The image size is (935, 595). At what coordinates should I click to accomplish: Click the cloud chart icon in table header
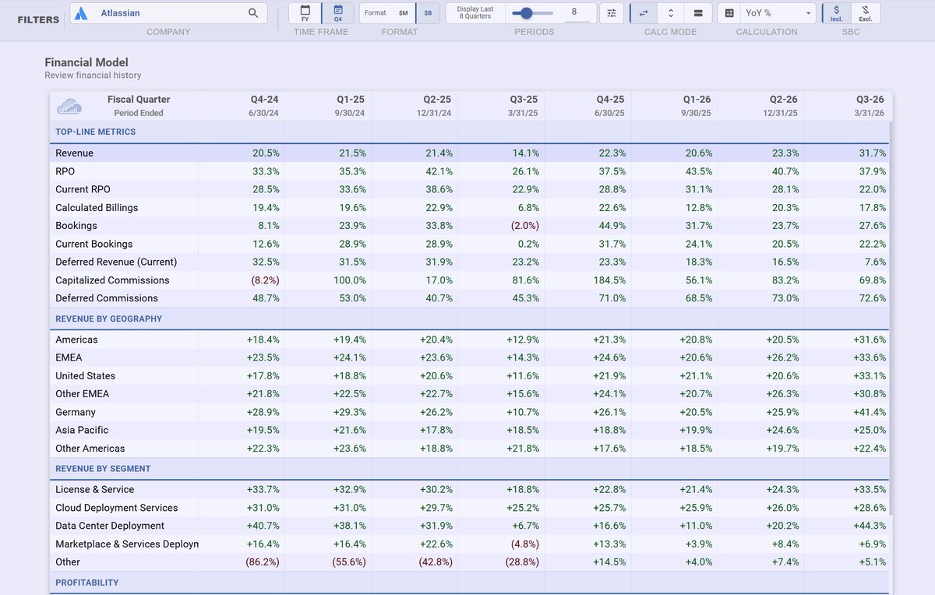pos(69,106)
